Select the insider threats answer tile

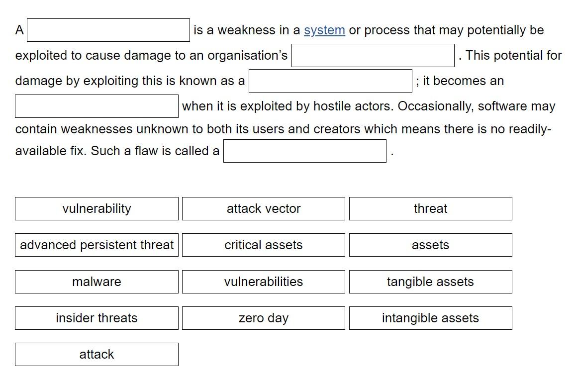(96, 318)
